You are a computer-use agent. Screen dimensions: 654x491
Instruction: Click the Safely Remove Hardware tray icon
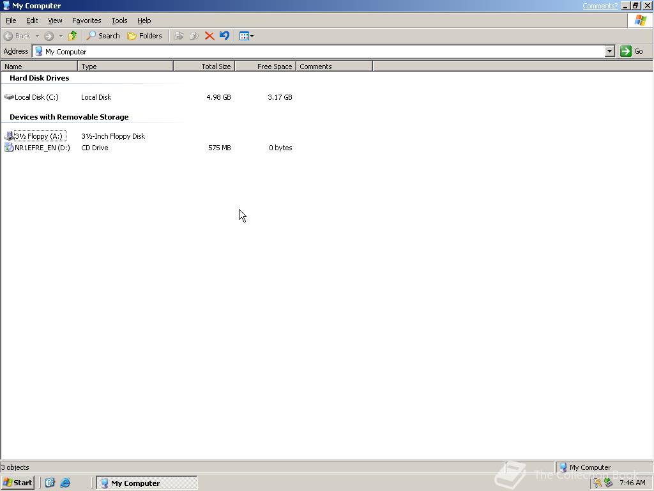pyautogui.click(x=608, y=483)
